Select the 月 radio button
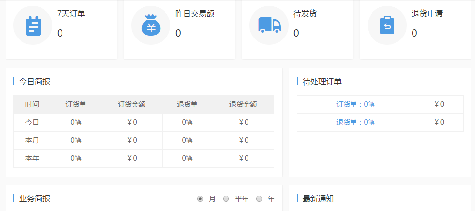This screenshot has height=211, width=475. (200, 199)
